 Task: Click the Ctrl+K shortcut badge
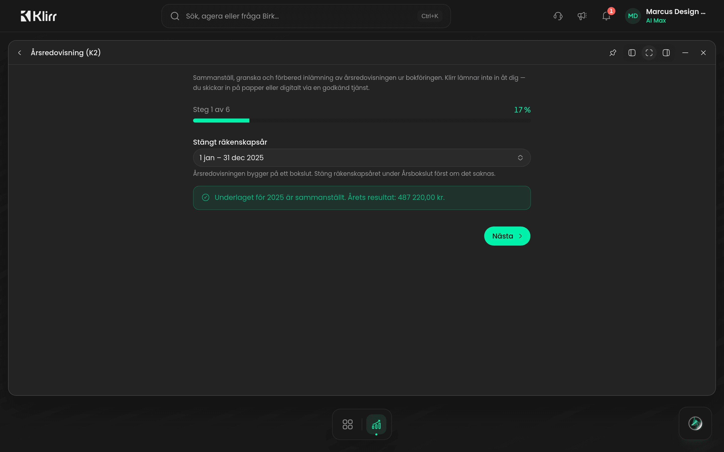pyautogui.click(x=430, y=16)
